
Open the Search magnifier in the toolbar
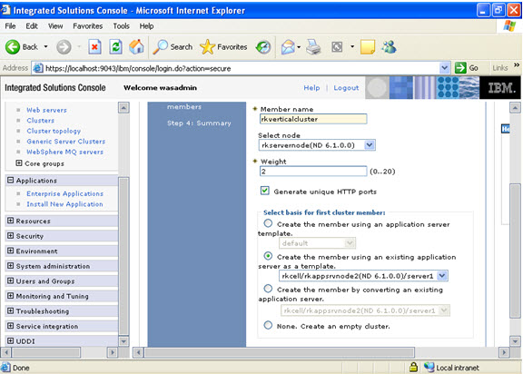(161, 47)
